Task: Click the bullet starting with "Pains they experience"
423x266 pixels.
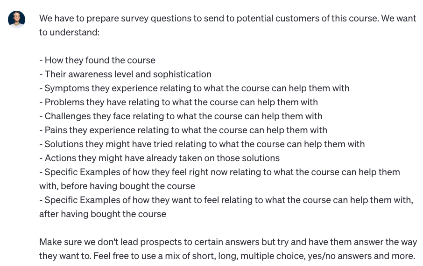Action: coord(183,130)
